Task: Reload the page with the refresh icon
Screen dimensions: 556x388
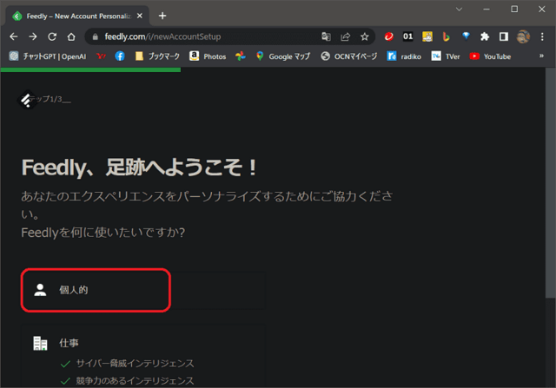Action: (52, 36)
